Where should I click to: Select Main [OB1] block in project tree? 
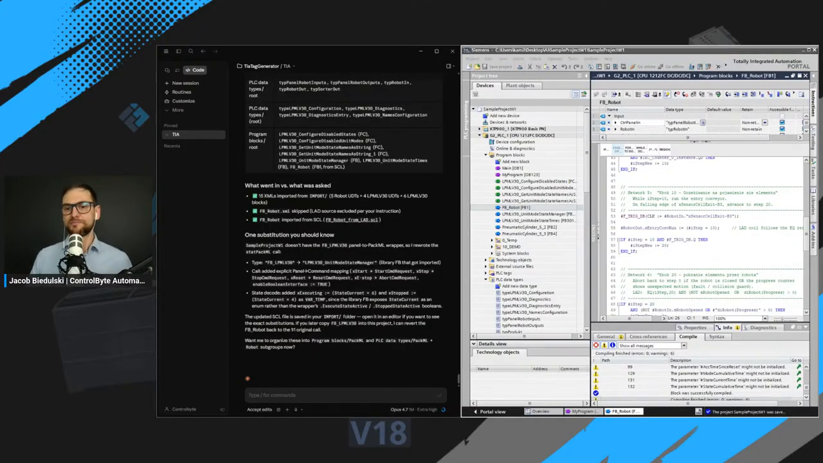point(512,168)
